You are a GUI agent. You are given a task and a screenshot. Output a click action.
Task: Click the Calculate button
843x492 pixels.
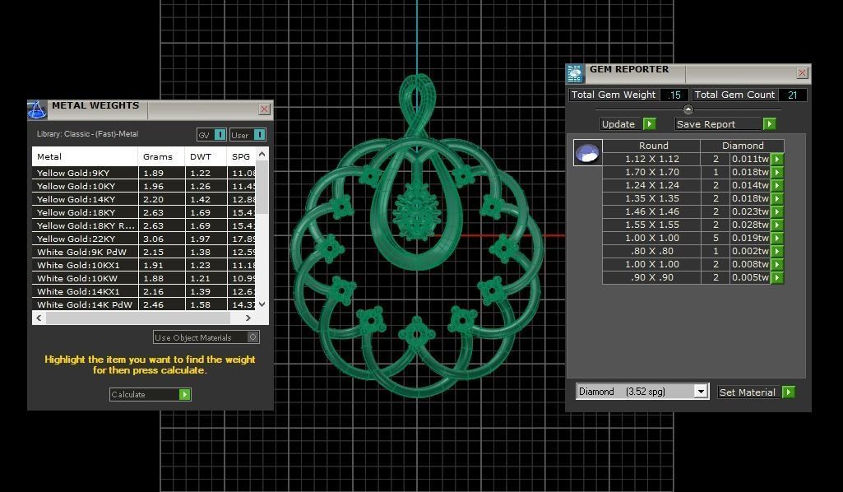pyautogui.click(x=150, y=395)
